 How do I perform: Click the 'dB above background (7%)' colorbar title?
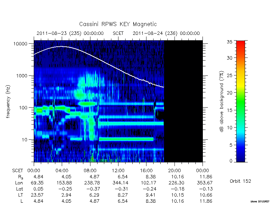click(x=222, y=101)
